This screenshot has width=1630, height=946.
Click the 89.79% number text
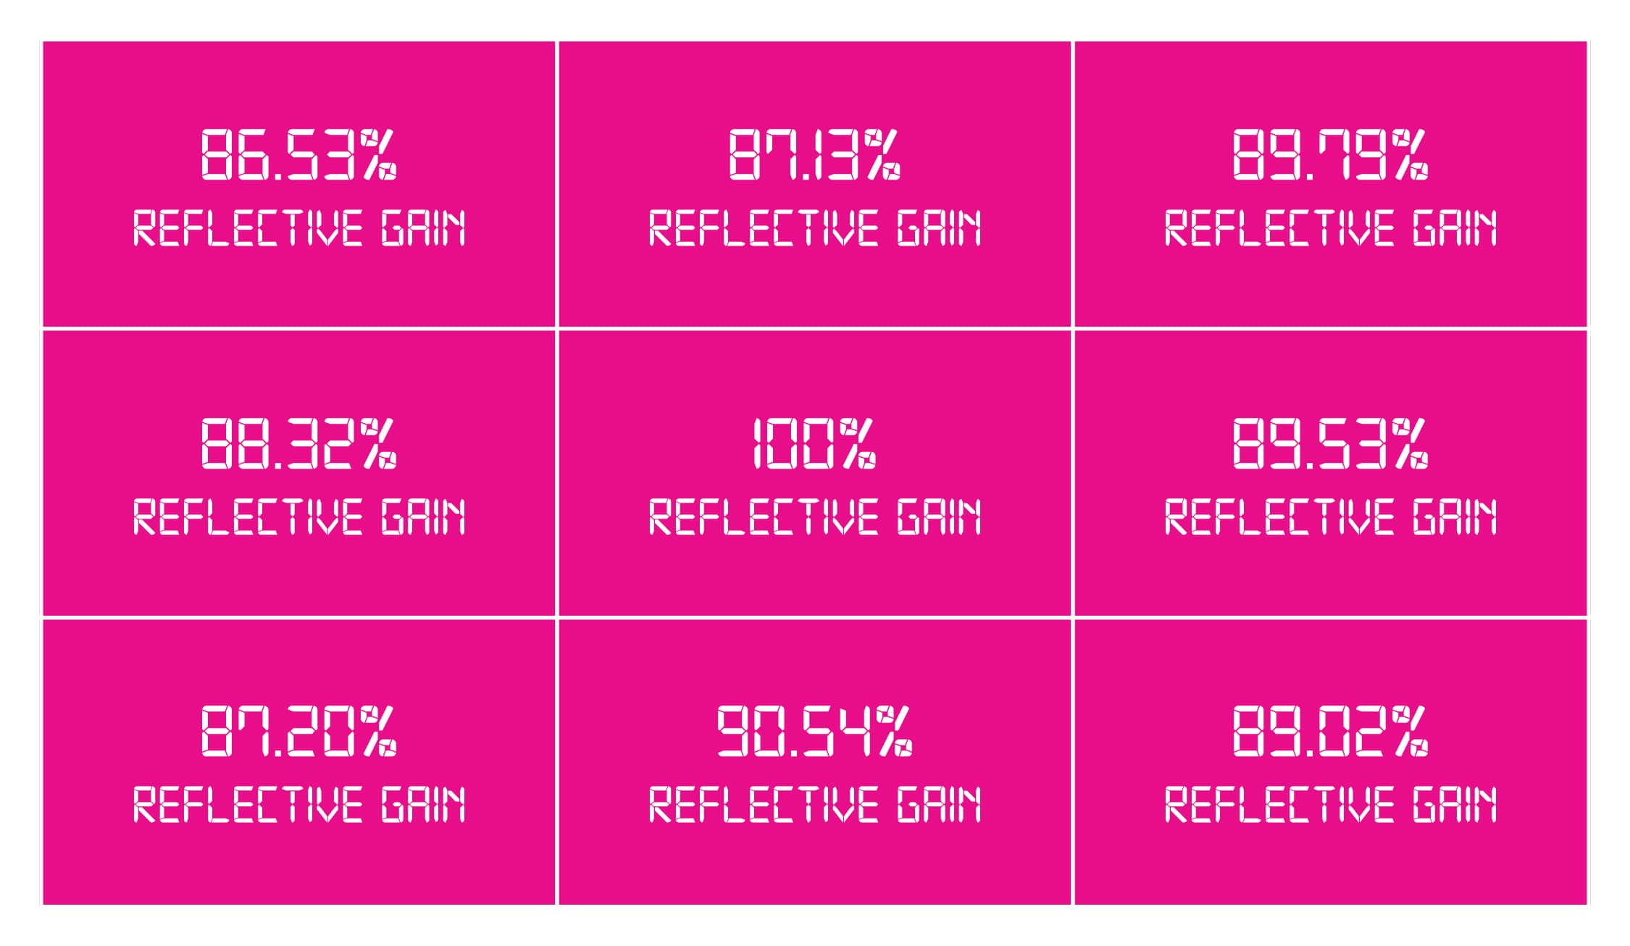coord(1330,154)
